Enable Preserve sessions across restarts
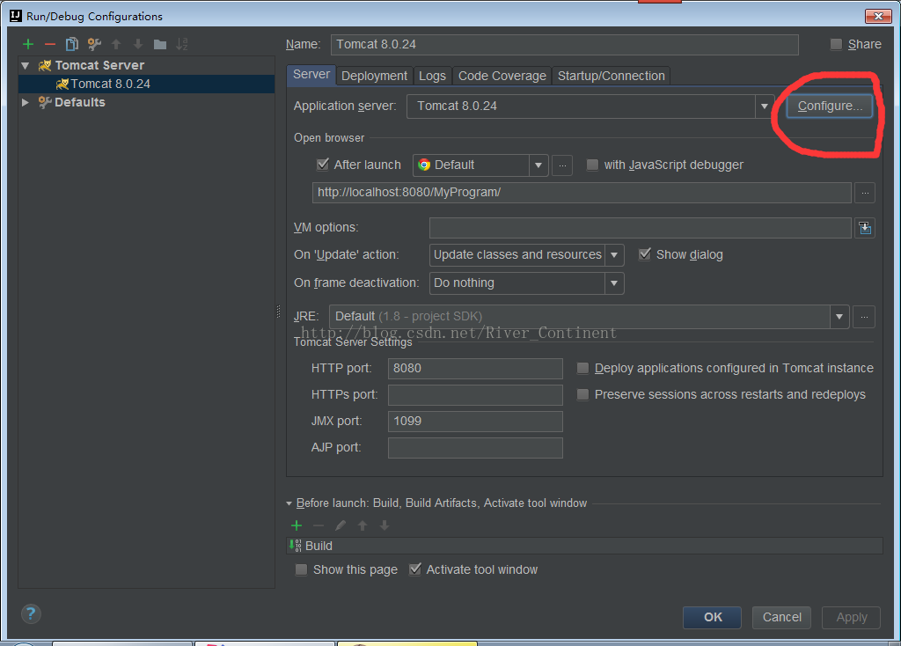Image resolution: width=901 pixels, height=646 pixels. 582,394
